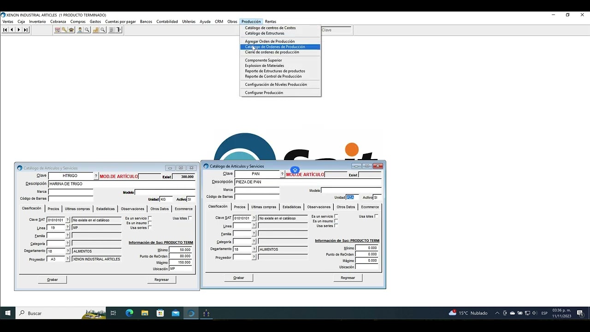Open File Explorer from taskbar
The height and width of the screenshot is (332, 590).
pyautogui.click(x=145, y=313)
